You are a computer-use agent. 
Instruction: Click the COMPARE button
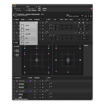click(34, 11)
